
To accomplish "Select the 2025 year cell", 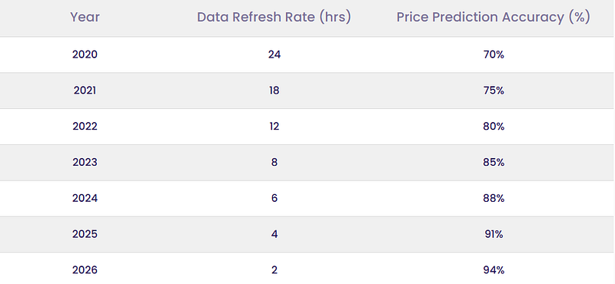I will point(85,234).
